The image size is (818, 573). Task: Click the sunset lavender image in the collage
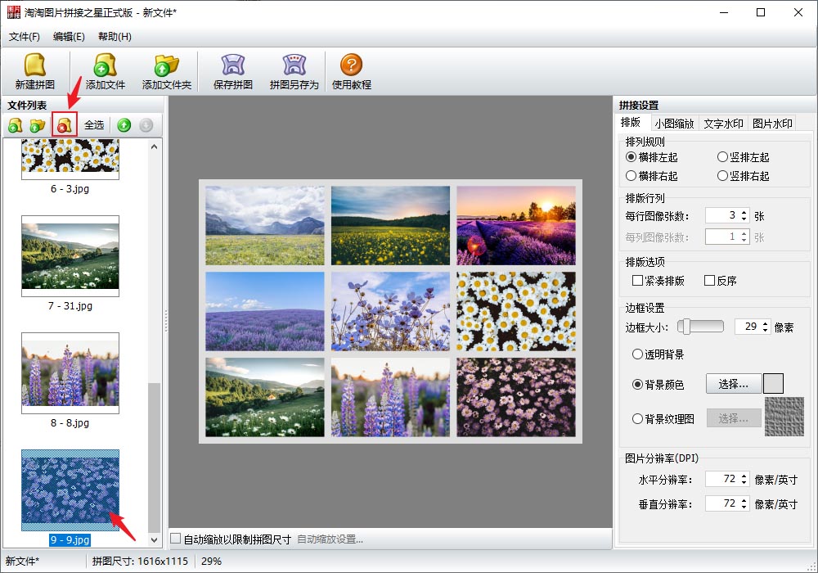[516, 225]
